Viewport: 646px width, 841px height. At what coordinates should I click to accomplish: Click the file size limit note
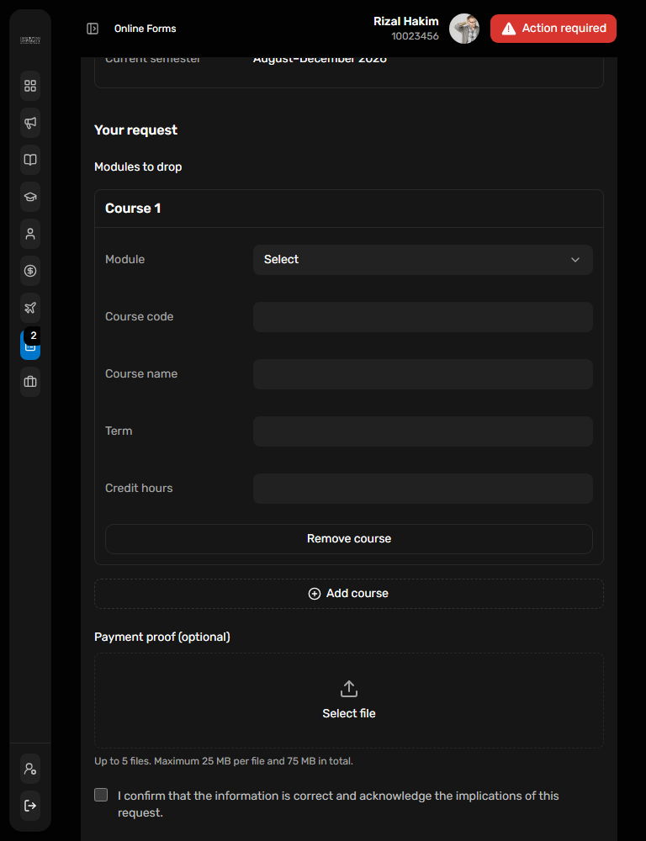click(x=224, y=761)
